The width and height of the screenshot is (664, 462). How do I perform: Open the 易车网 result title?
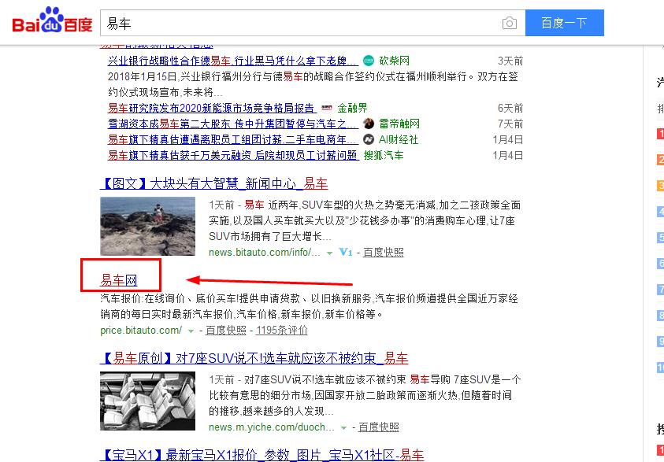point(119,280)
